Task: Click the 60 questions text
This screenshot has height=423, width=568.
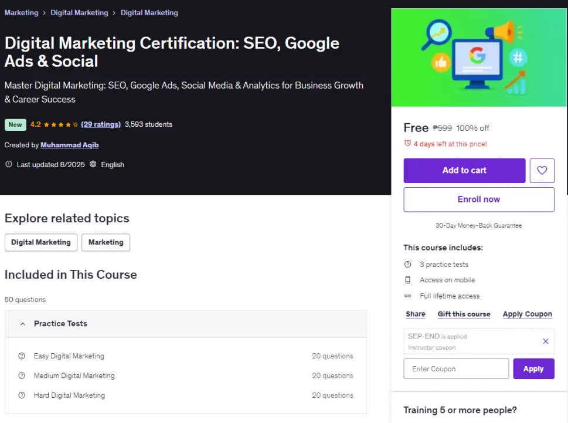Action: pos(25,299)
